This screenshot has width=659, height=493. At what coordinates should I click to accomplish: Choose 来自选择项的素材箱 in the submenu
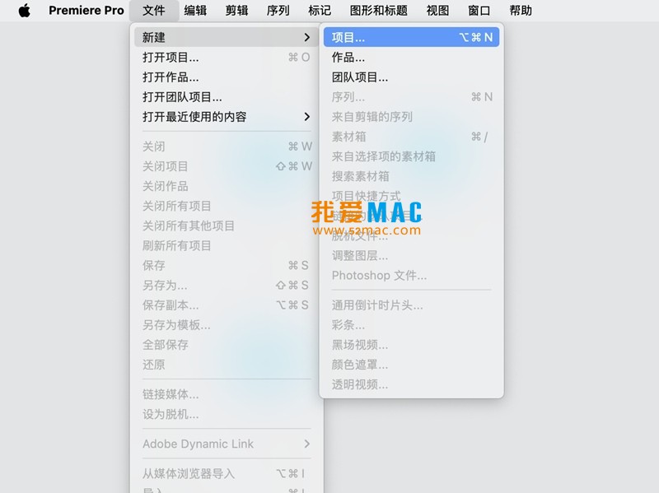point(411,156)
